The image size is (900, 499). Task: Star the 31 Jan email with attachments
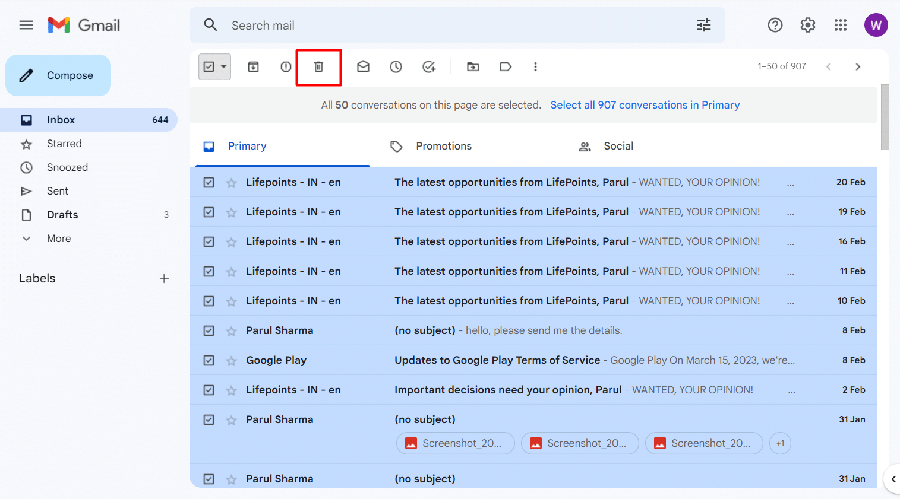pos(232,420)
